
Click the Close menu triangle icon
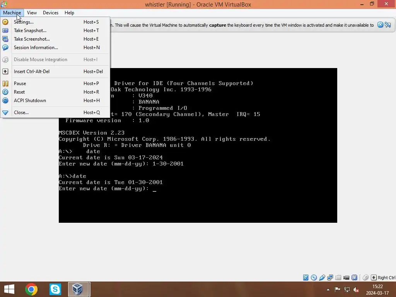5,113
